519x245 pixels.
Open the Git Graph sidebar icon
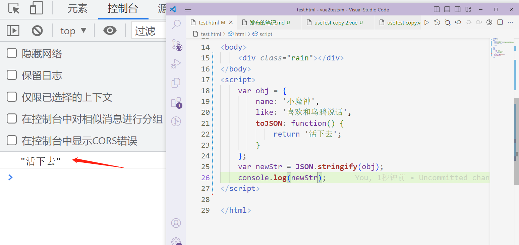[176, 121]
